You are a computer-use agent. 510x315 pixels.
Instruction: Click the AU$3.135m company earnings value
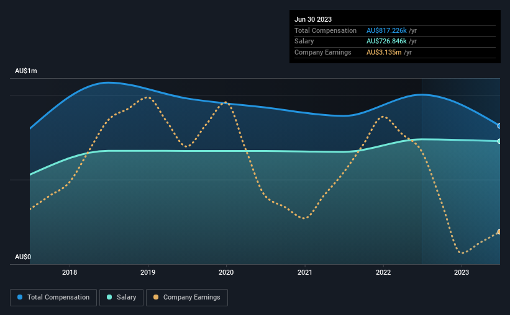click(384, 52)
